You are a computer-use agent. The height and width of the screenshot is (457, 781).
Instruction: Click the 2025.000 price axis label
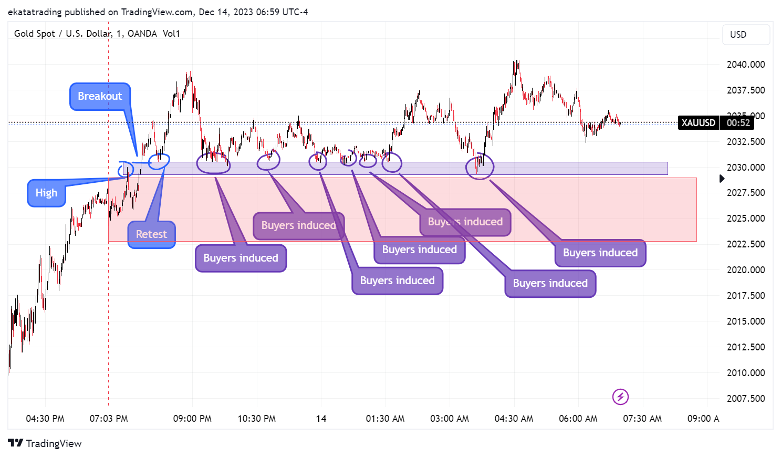click(746, 219)
